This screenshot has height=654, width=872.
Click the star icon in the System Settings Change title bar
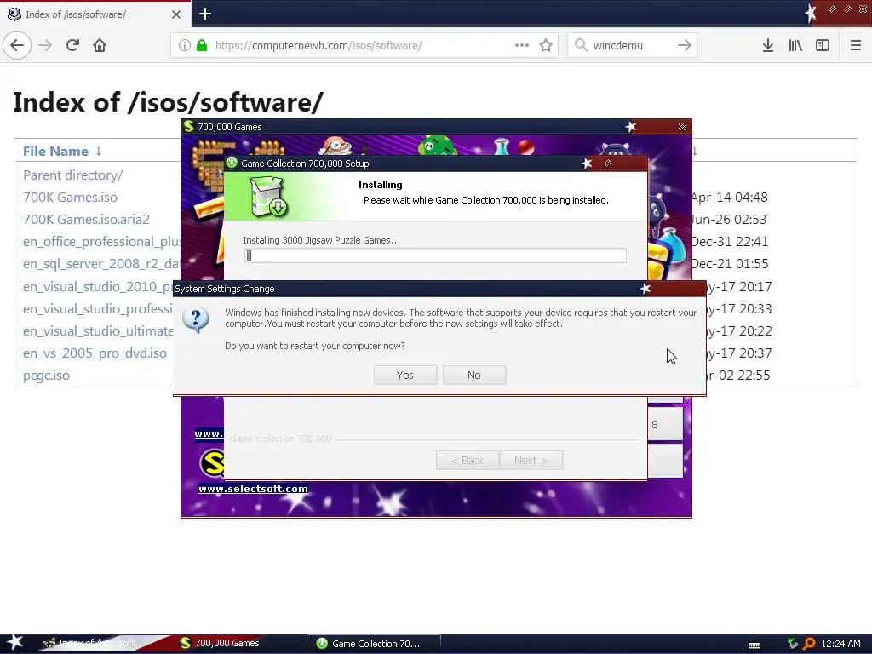645,289
